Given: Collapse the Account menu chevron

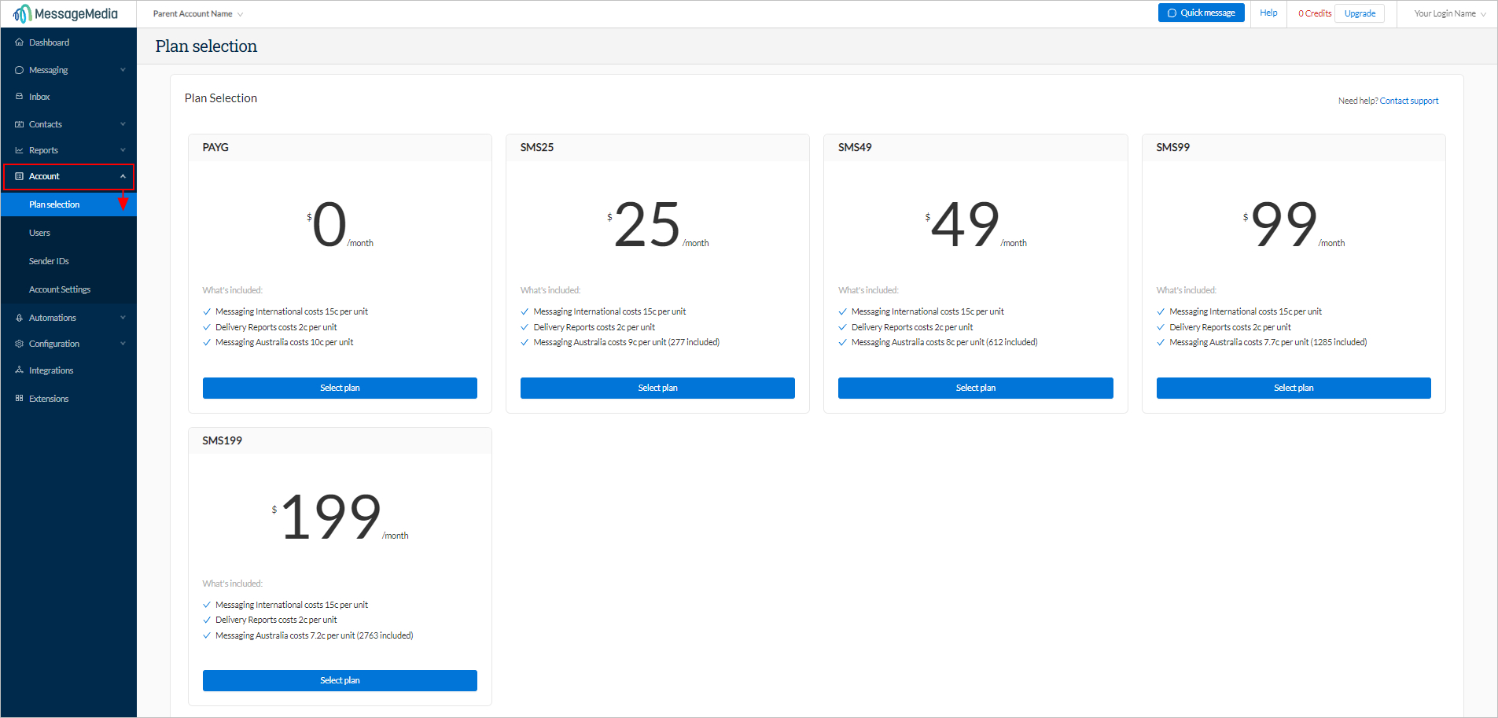Looking at the screenshot, I should [x=123, y=176].
